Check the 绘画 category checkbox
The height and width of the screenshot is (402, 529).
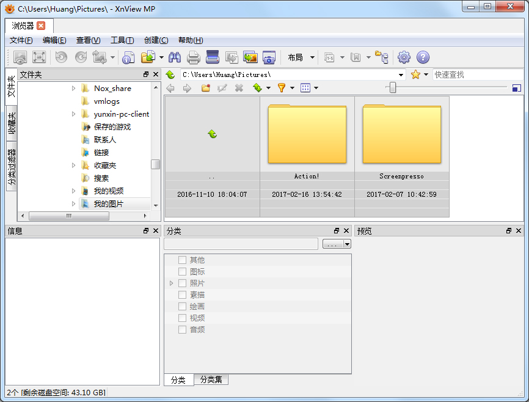click(182, 307)
